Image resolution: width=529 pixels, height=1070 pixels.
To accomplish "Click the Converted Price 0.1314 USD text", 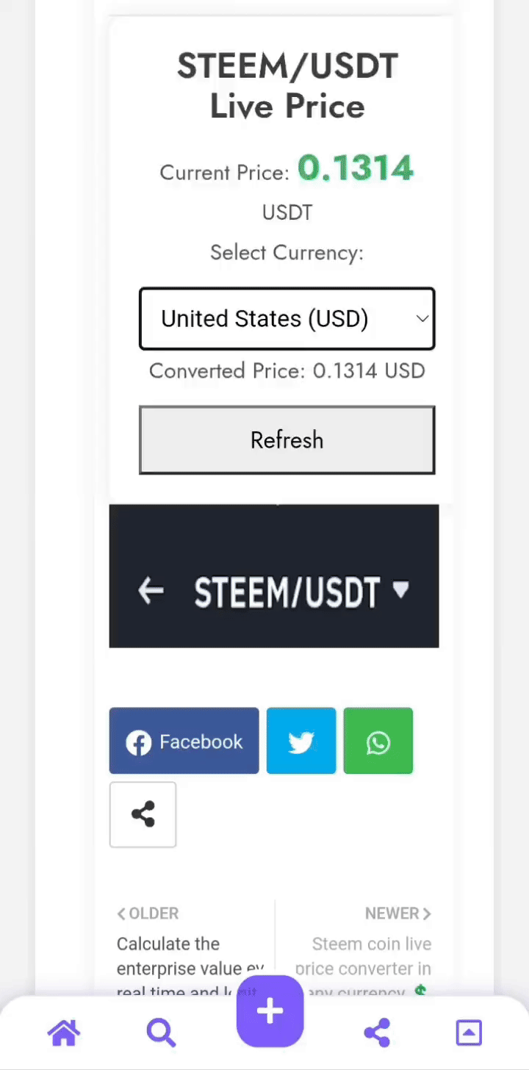I will tap(287, 370).
